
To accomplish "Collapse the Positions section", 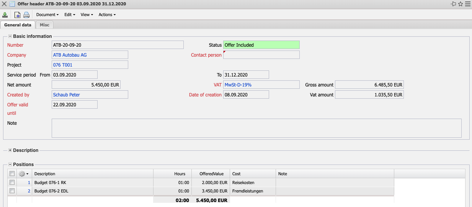I will 10,165.
